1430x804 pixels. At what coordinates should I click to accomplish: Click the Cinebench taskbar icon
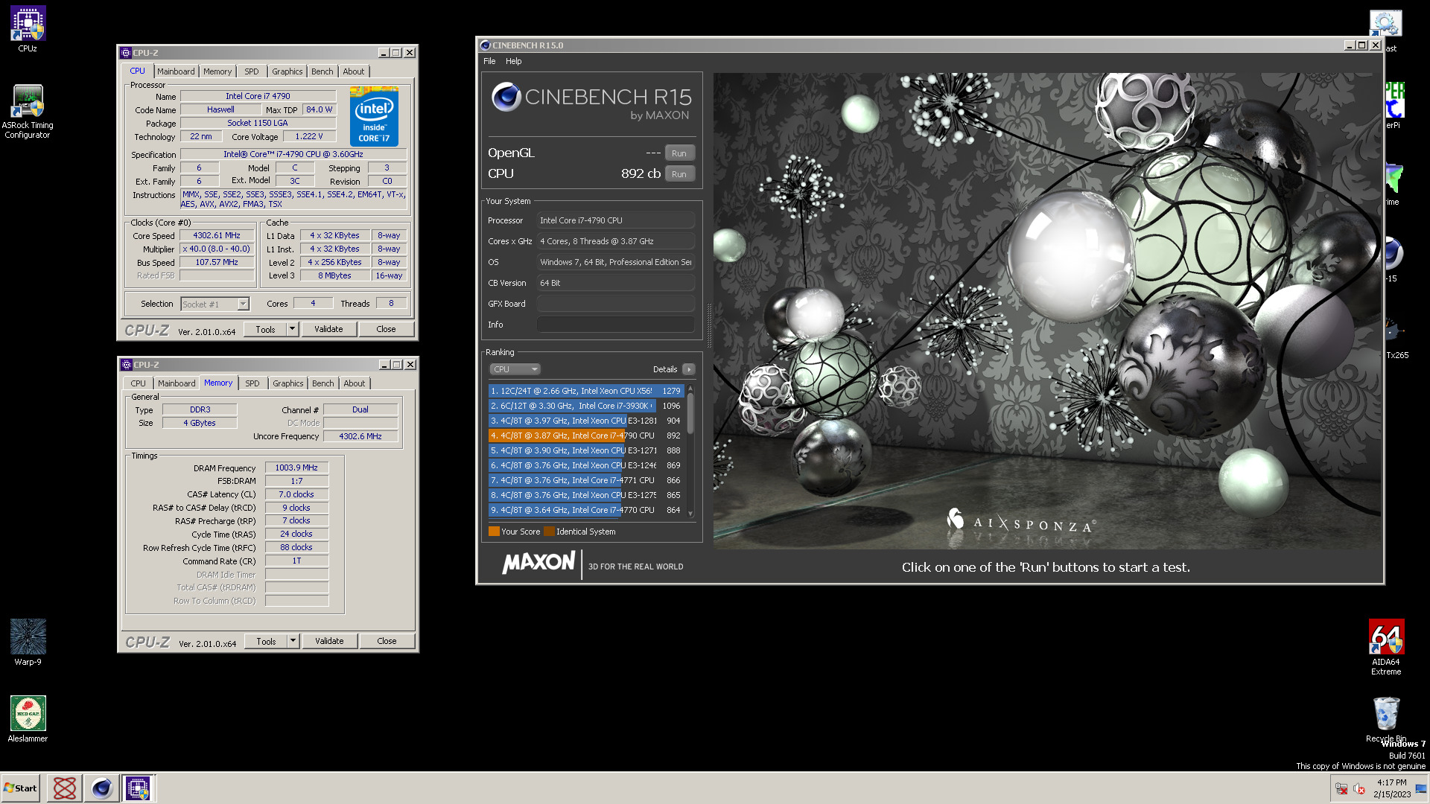(x=101, y=788)
